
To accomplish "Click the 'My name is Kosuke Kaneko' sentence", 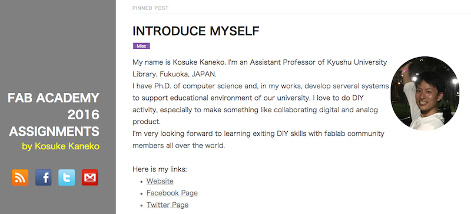I will (x=180, y=62).
